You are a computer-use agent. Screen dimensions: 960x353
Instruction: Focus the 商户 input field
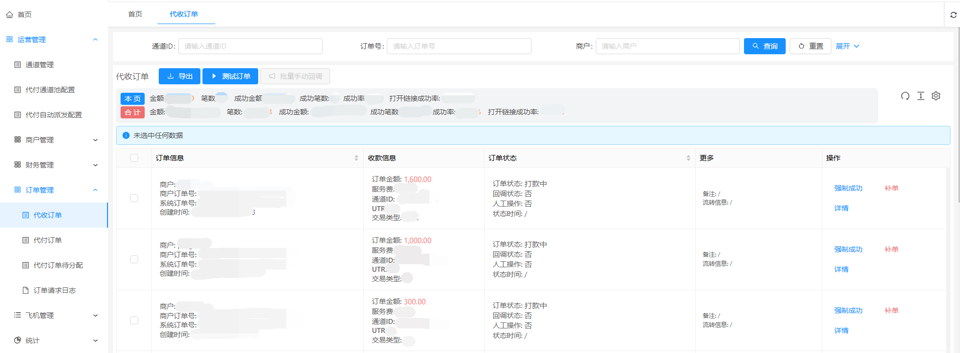tap(668, 46)
